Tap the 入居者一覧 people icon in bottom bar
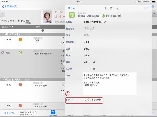Screen dimensions: 157x117 [x=53, y=112]
